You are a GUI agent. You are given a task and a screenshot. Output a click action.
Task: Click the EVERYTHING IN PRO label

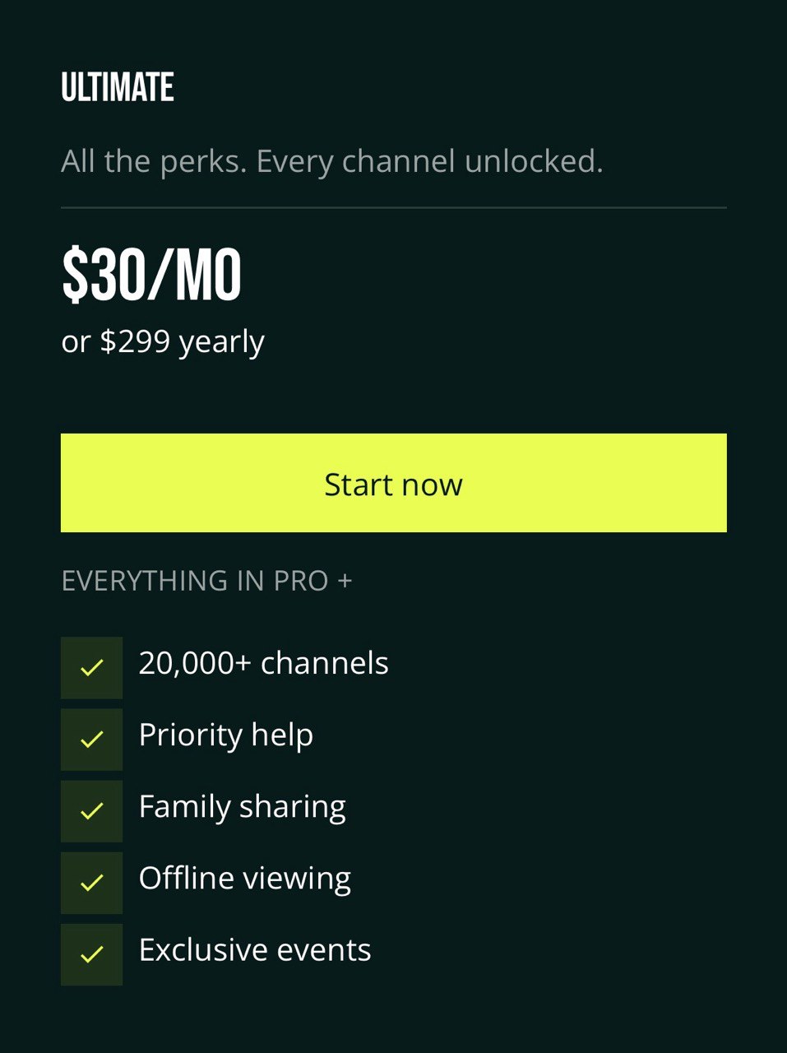(x=195, y=581)
